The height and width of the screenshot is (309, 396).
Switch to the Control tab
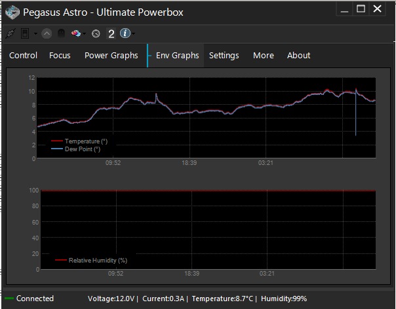(x=23, y=56)
